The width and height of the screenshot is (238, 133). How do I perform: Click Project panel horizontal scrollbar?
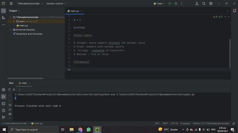[x=25, y=78]
